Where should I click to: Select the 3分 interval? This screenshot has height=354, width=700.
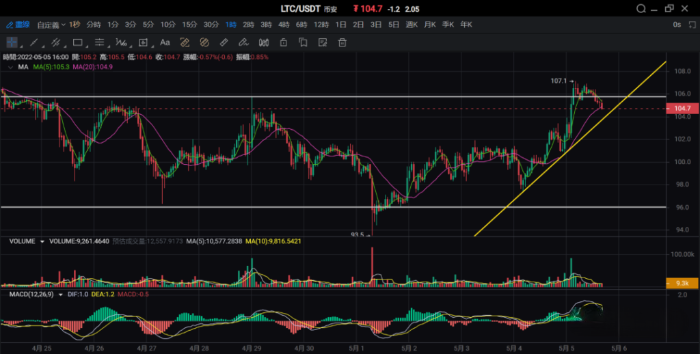[131, 25]
